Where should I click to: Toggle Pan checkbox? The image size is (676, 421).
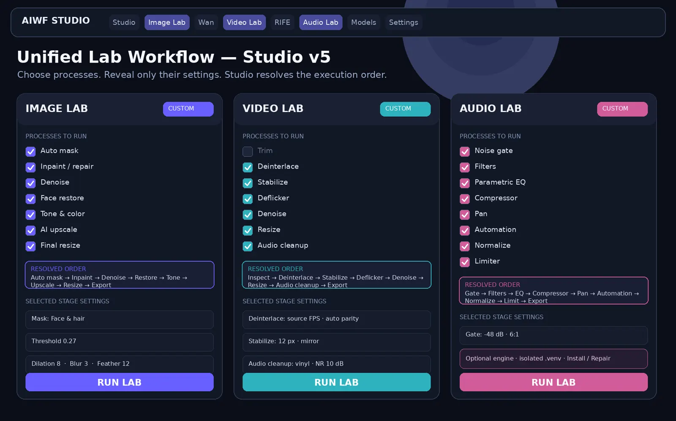pos(465,215)
